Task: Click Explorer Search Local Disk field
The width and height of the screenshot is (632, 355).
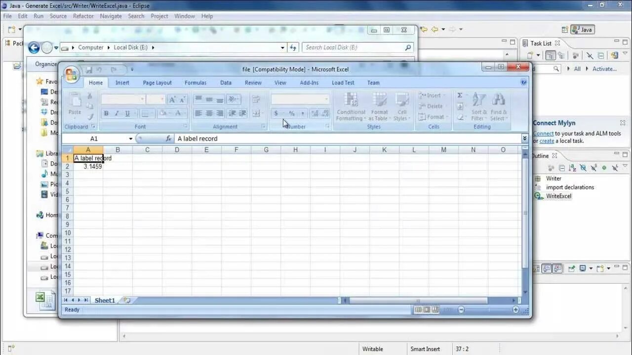Action: [357, 47]
